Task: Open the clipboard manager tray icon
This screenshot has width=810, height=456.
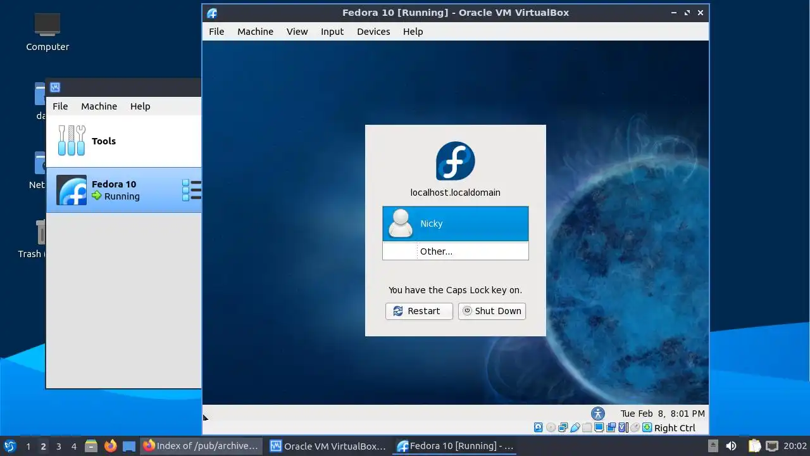Action: click(754, 446)
